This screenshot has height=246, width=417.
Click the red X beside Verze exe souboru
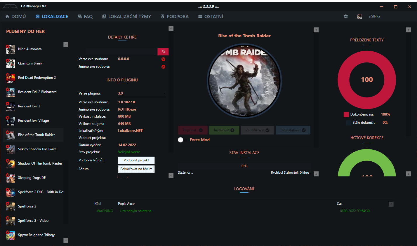point(163,59)
